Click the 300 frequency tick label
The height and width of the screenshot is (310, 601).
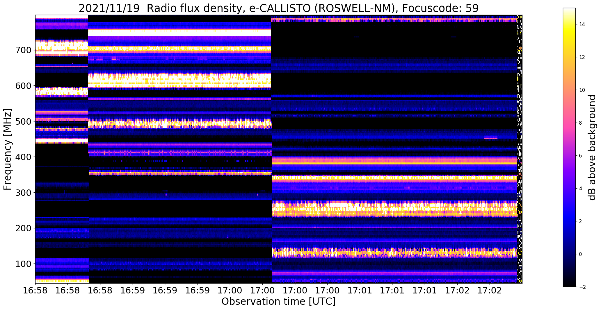pos(23,193)
